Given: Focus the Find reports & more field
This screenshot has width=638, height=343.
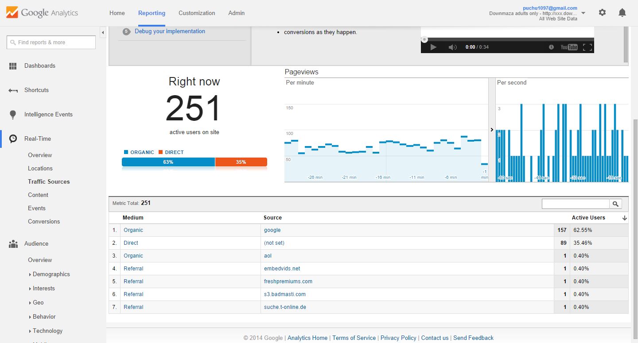Looking at the screenshot, I should tap(51, 42).
